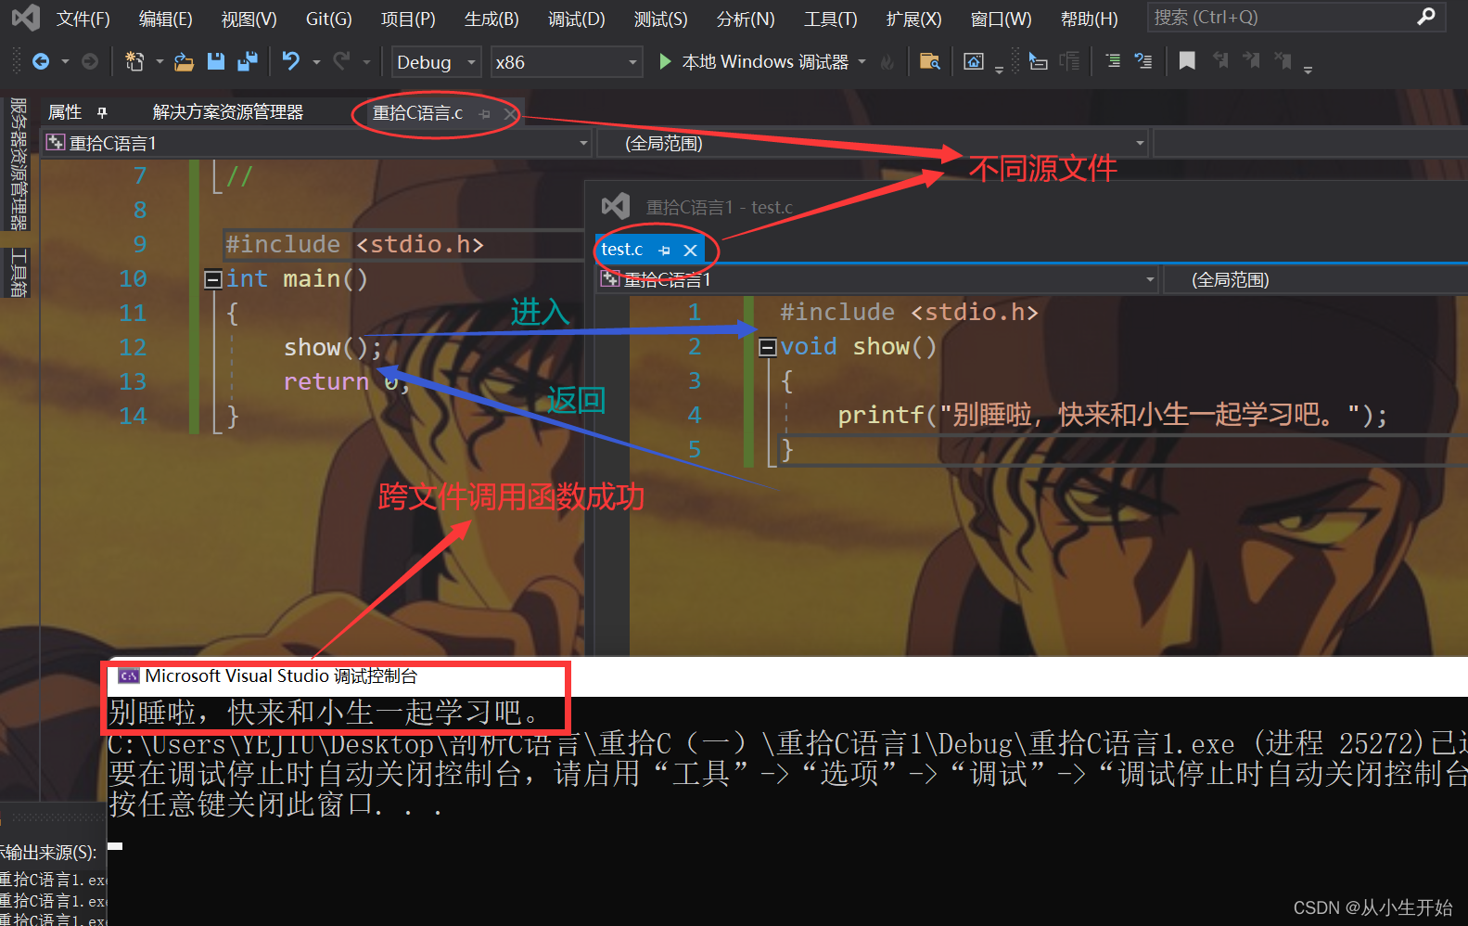This screenshot has height=926, width=1468.
Task: Click the window home view icon
Action: pyautogui.click(x=974, y=61)
